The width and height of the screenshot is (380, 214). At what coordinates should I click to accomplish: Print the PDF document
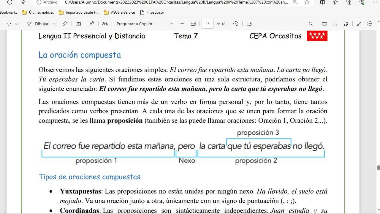tap(324, 24)
